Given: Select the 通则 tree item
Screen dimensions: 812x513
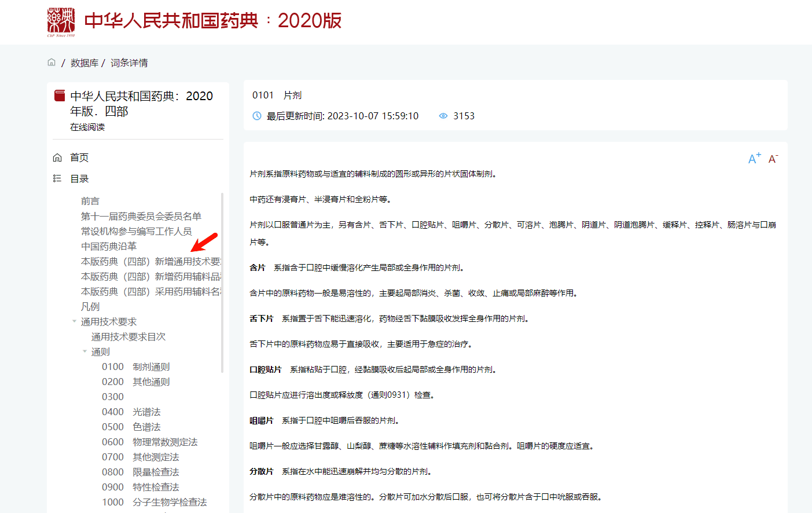Looking at the screenshot, I should click(x=101, y=351).
